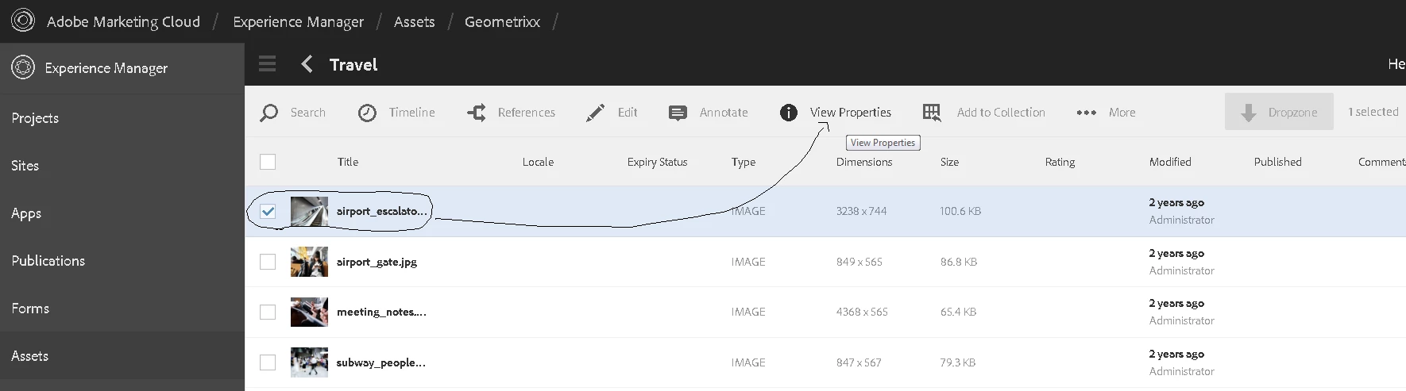The image size is (1406, 391).
Task: Toggle the select-all checkbox in header
Action: (x=268, y=162)
